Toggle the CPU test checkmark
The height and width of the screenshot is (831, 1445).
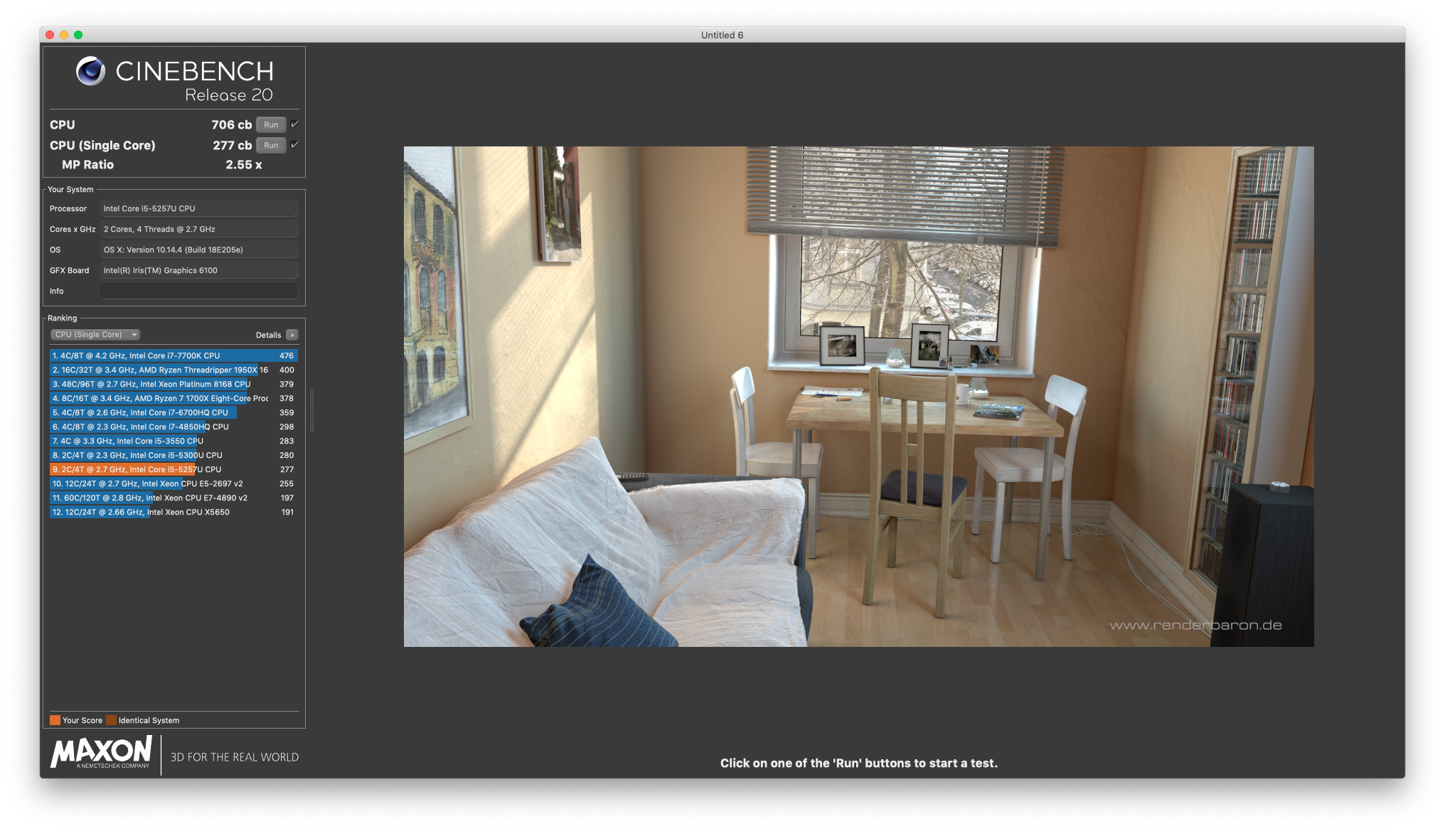pos(295,124)
